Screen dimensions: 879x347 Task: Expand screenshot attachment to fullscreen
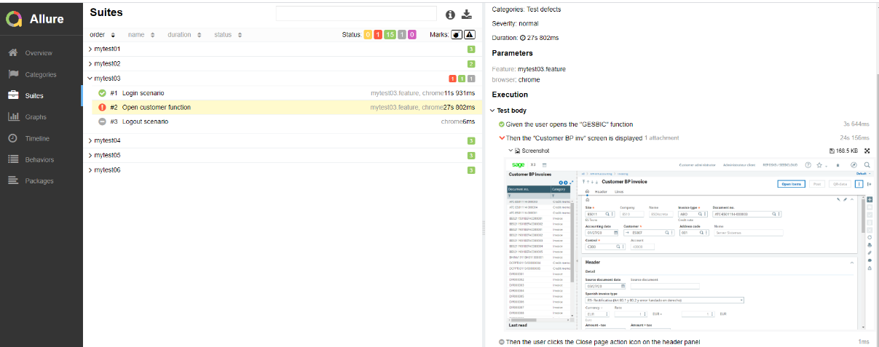click(x=867, y=151)
